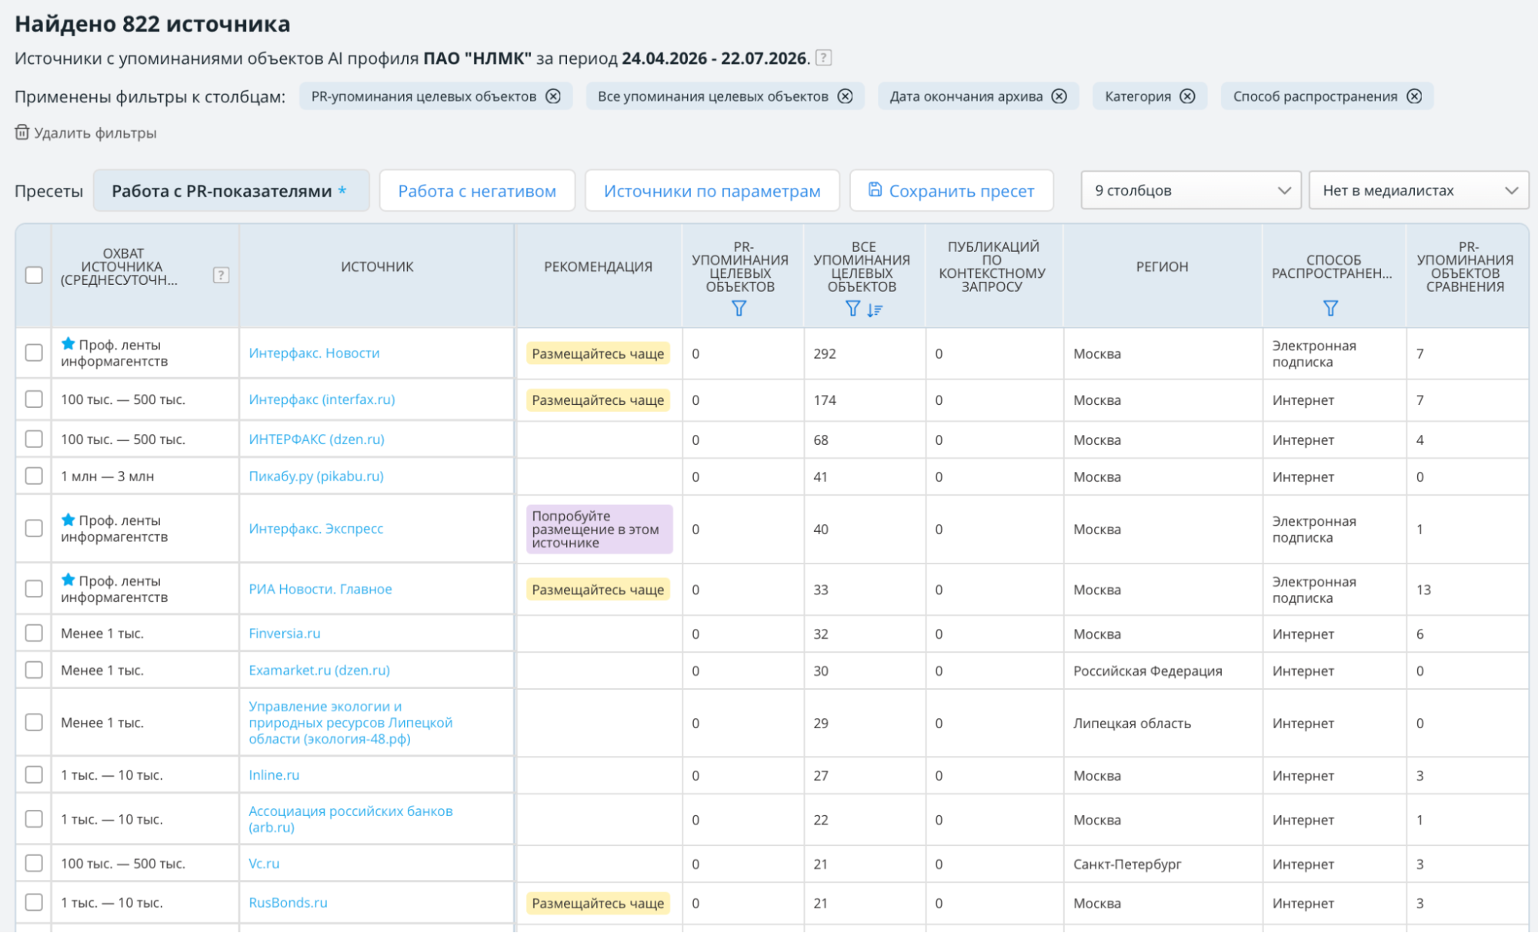Open filter funnel in Все упоминания целевых объектов column
This screenshot has width=1538, height=933.
click(852, 309)
